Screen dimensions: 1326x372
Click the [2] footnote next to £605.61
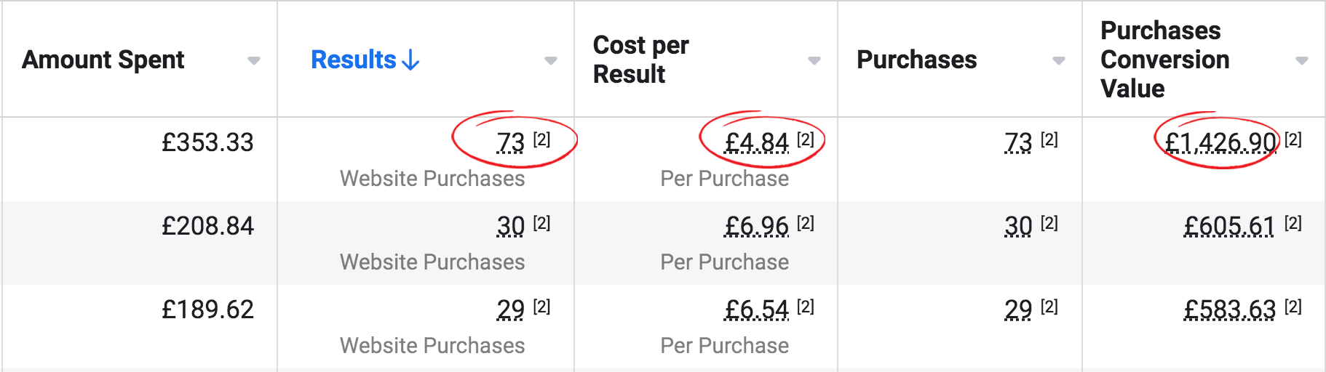pos(1293,223)
